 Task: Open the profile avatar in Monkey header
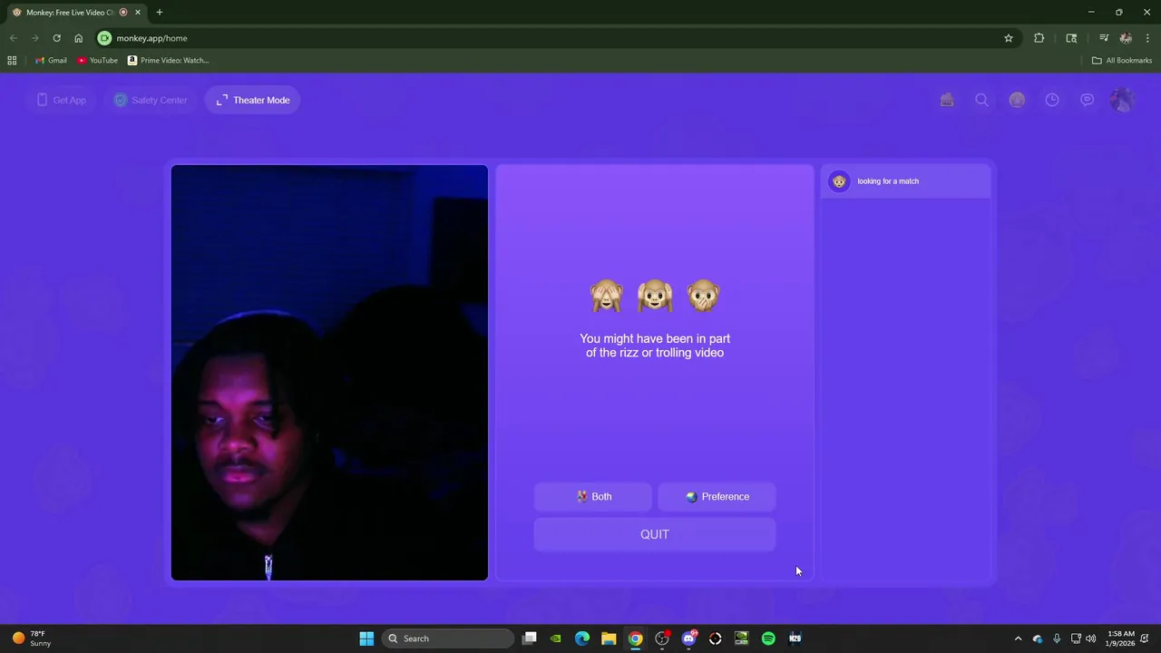tap(1122, 100)
